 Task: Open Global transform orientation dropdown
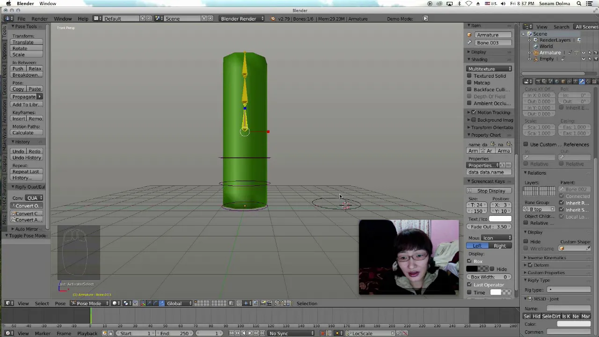click(x=178, y=303)
